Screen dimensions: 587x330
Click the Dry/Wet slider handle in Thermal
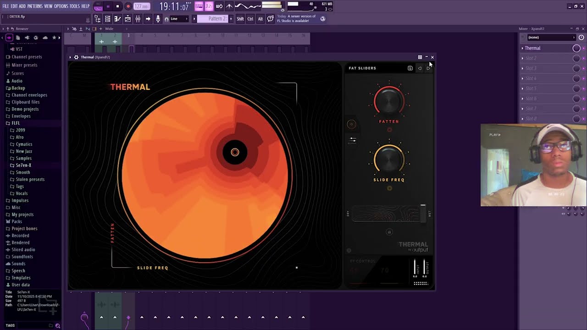[x=423, y=214]
